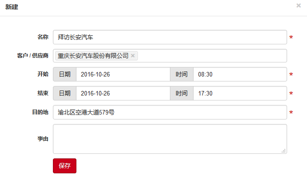The width and height of the screenshot is (307, 186).
Task: Click the red asterisk beside 名称 field
Action: (291, 37)
